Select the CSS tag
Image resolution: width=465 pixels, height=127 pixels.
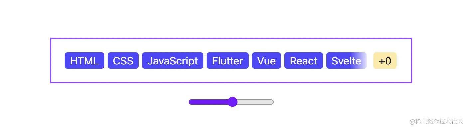[x=123, y=61]
